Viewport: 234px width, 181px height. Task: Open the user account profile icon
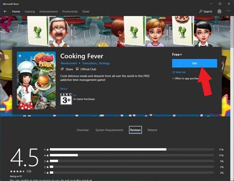pyautogui.click(x=219, y=11)
